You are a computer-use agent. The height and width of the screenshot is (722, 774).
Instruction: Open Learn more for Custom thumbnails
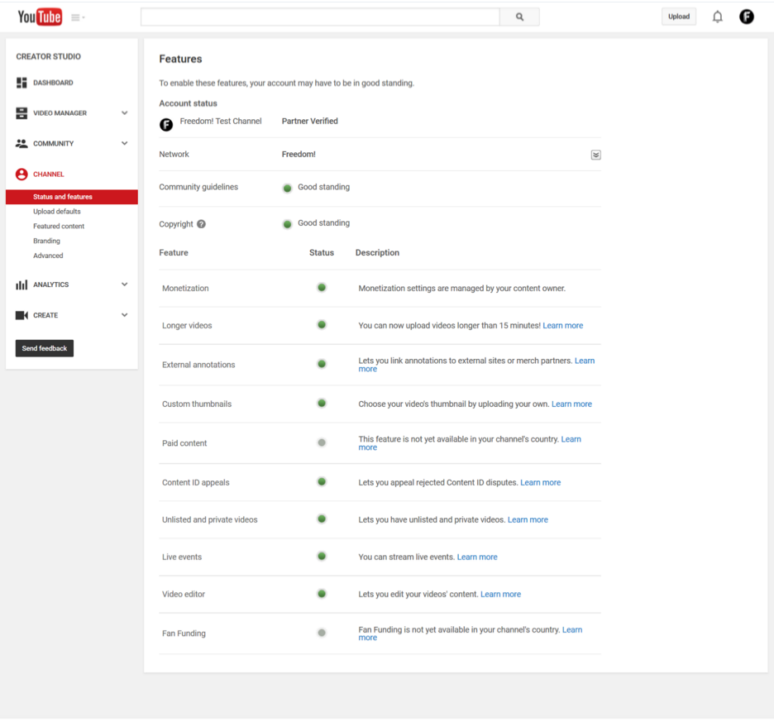pyautogui.click(x=571, y=404)
